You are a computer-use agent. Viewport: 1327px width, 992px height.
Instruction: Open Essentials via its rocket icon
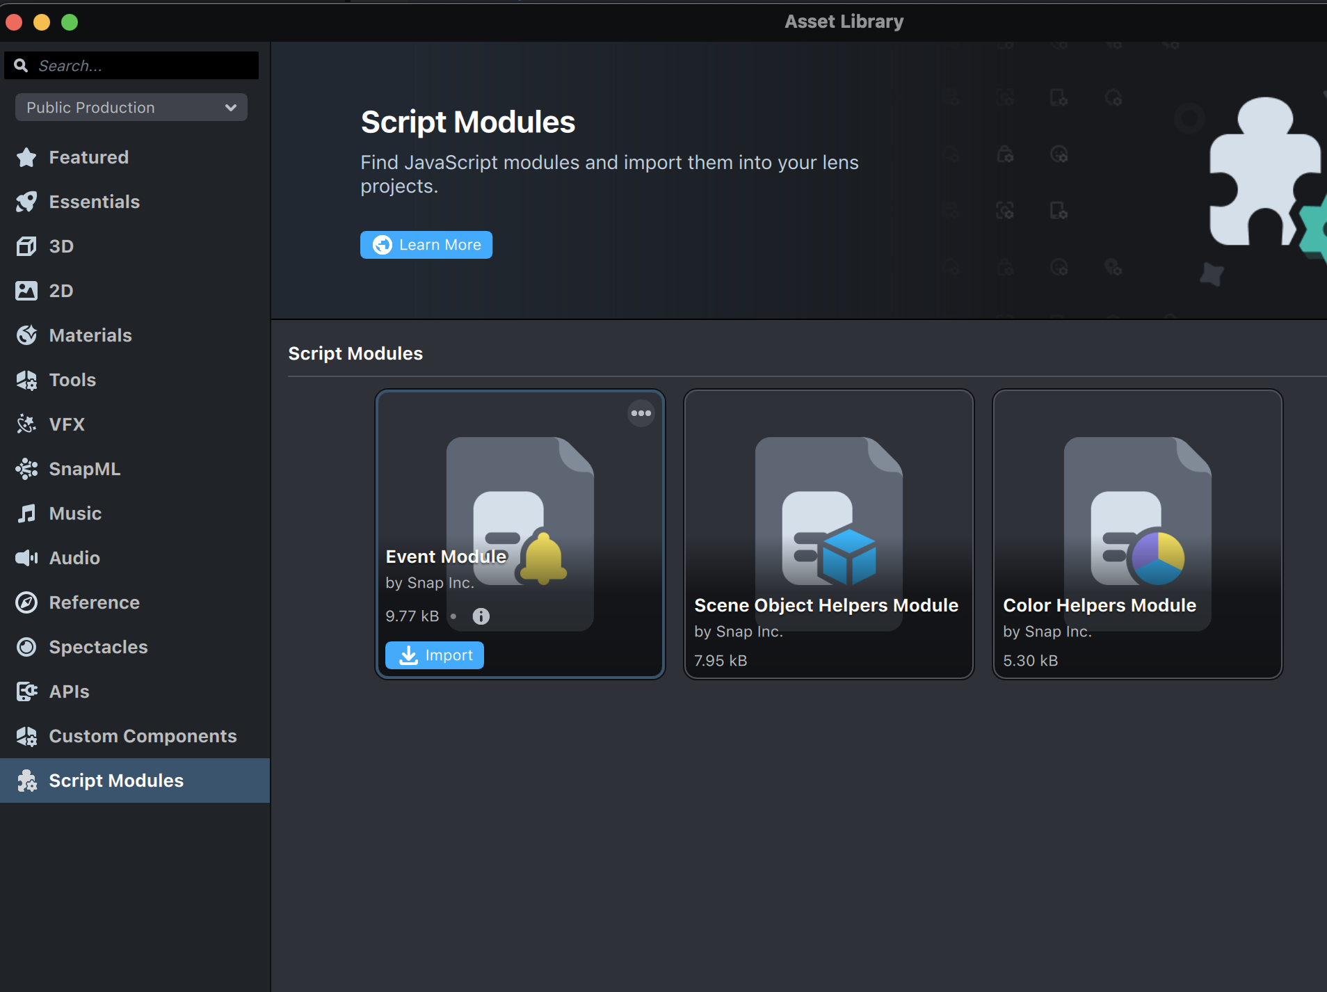pyautogui.click(x=26, y=202)
